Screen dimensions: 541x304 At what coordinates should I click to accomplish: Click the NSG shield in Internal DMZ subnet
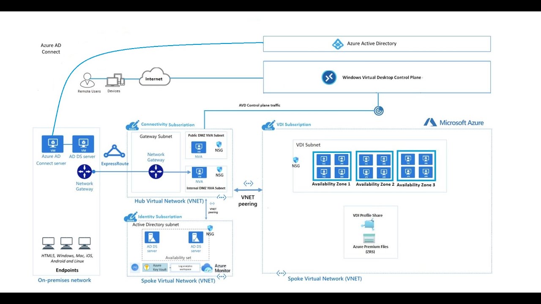(219, 169)
